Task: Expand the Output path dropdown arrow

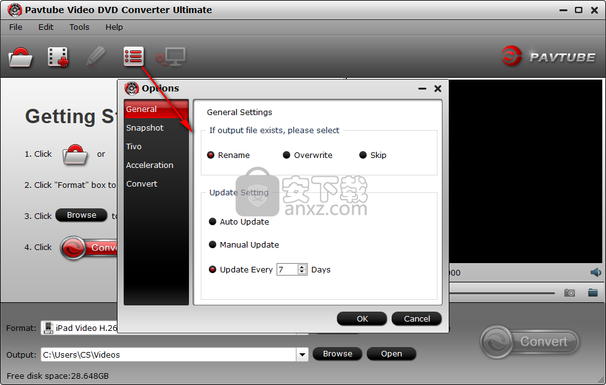Action: click(302, 355)
